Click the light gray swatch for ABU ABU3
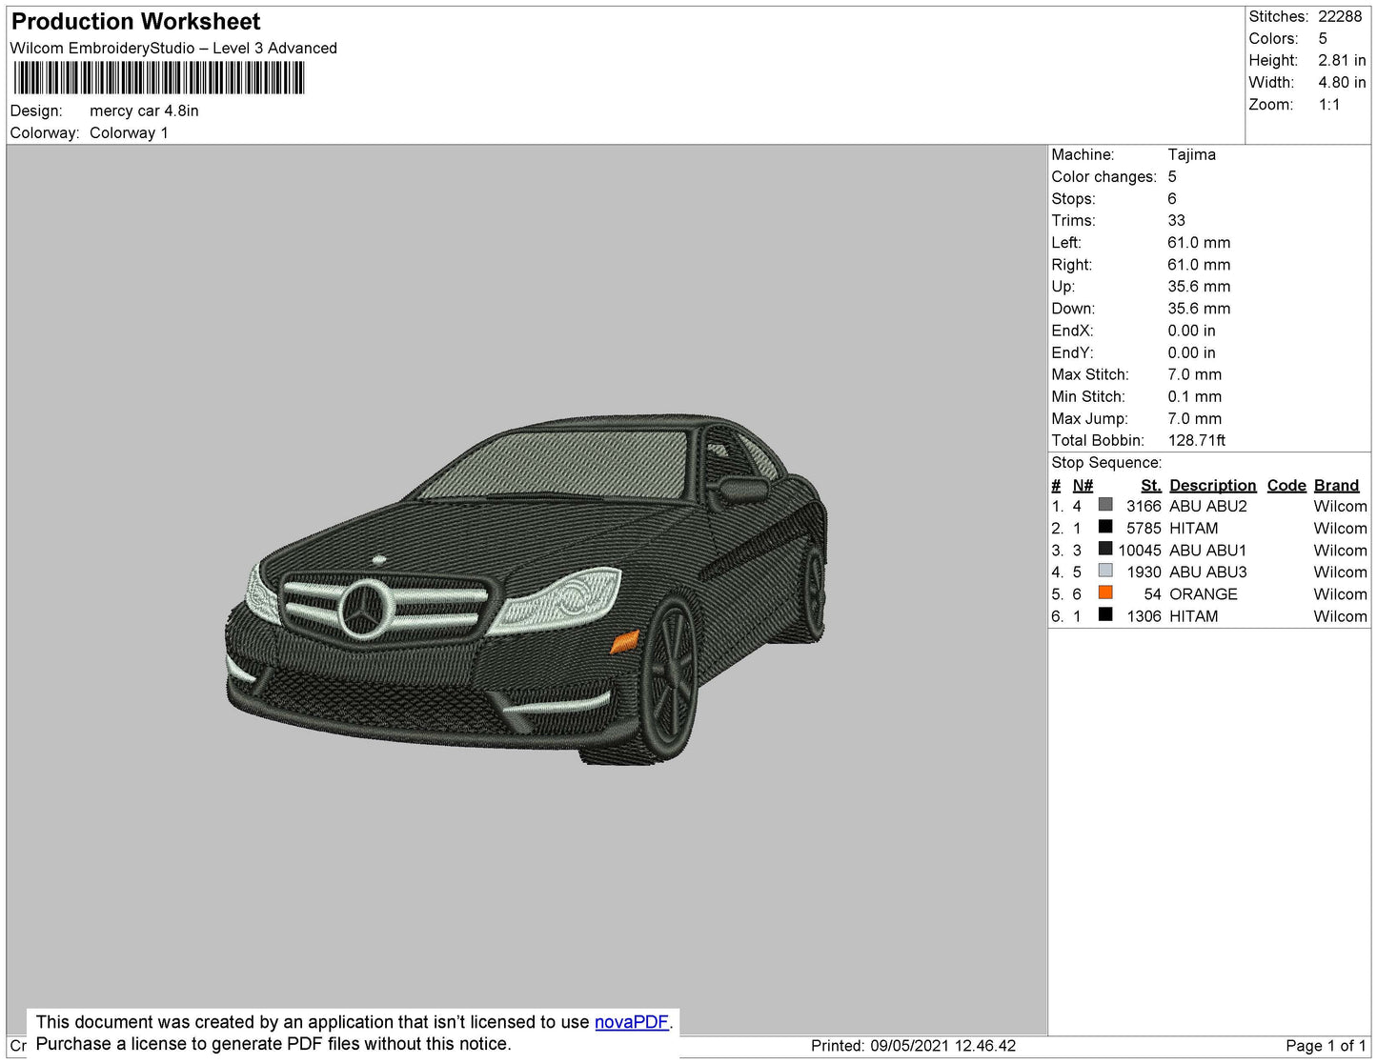1377x1064 pixels. pyautogui.click(x=1105, y=571)
